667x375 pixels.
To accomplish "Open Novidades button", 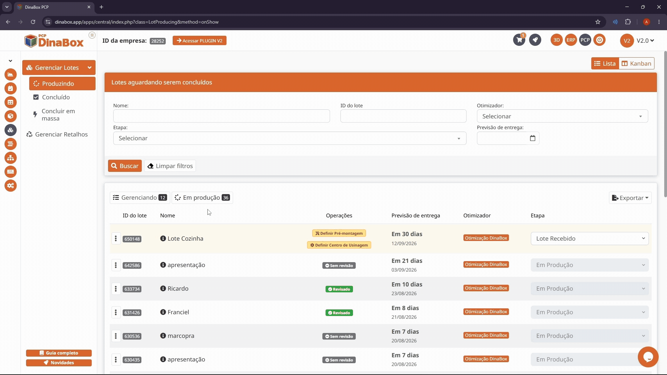I will click(x=59, y=362).
